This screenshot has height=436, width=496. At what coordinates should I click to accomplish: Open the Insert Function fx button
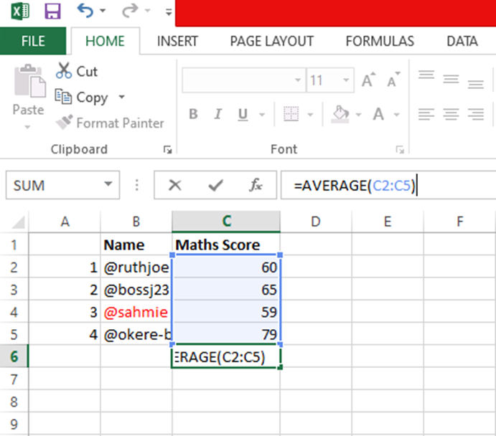pyautogui.click(x=256, y=185)
